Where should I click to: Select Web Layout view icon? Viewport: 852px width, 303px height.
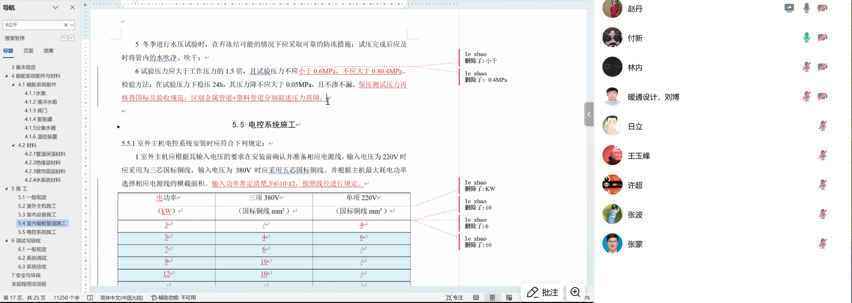click(x=509, y=298)
